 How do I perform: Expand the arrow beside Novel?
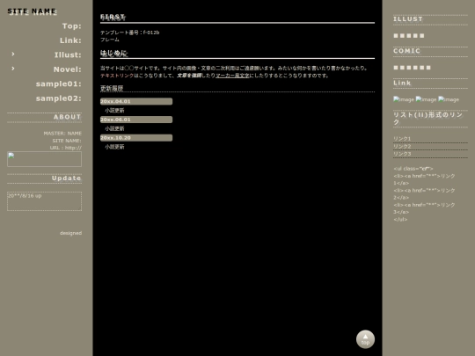tap(13, 69)
